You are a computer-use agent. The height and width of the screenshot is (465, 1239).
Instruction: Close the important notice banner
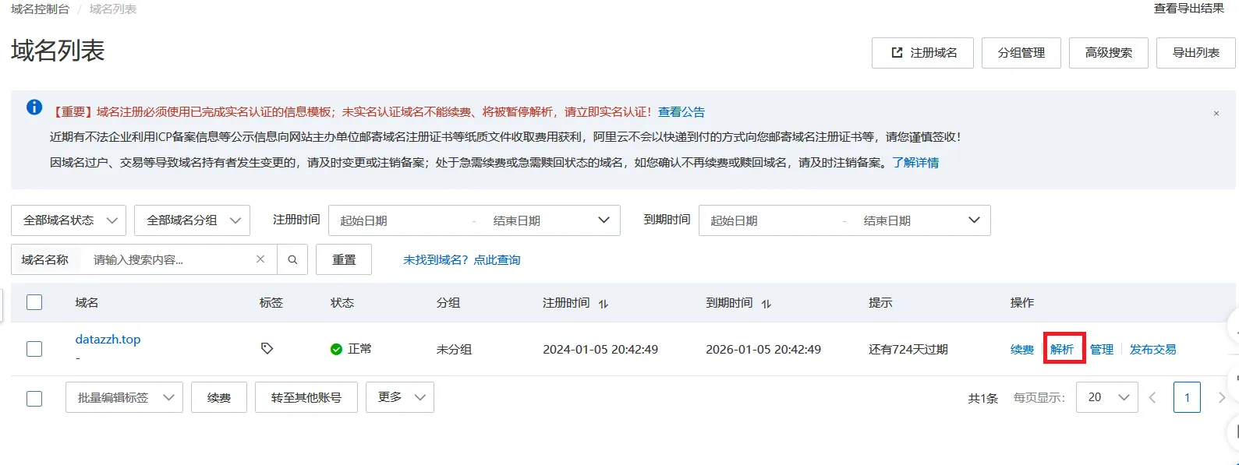tap(1216, 114)
